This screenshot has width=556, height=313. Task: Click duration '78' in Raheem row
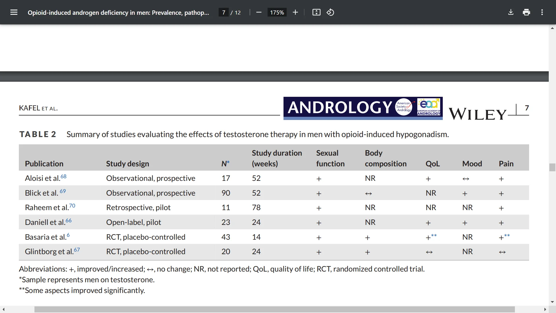click(256, 208)
